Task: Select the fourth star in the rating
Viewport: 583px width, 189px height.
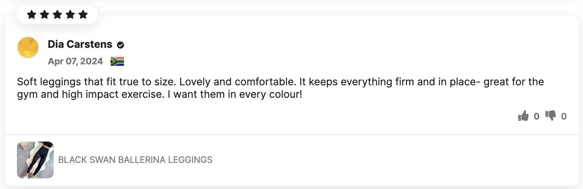Action: 70,15
